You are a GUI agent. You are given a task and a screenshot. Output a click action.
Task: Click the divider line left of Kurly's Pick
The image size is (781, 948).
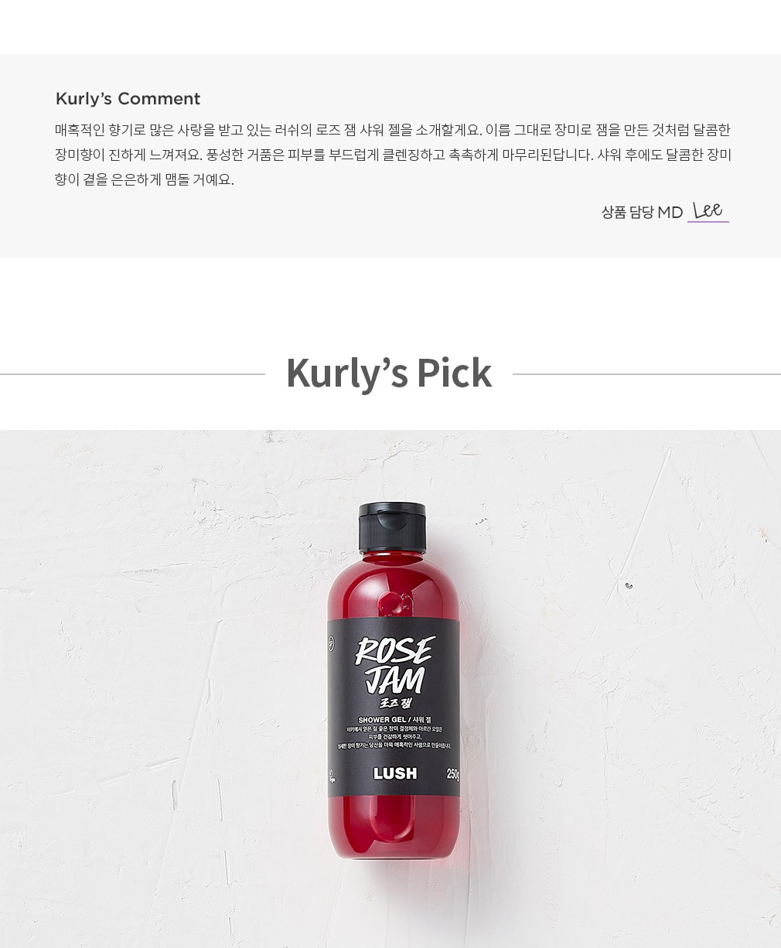click(132, 374)
